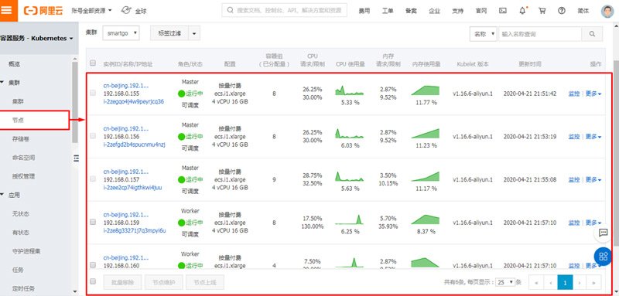Open the orange hamburger menu

[9, 11]
